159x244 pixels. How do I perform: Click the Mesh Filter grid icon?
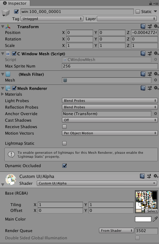coord(8,74)
